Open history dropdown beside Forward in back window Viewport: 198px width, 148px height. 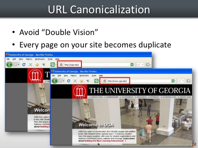point(18,65)
